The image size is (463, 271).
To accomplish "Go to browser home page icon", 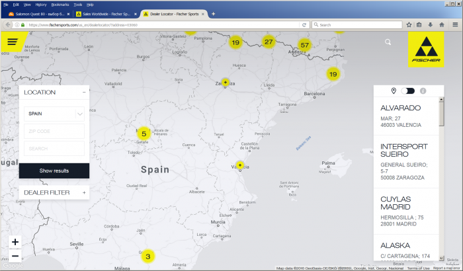I will click(442, 25).
